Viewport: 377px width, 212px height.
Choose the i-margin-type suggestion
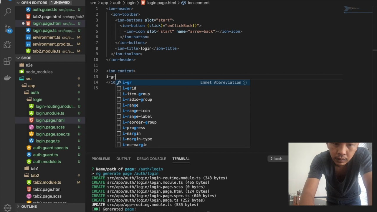[183, 139]
